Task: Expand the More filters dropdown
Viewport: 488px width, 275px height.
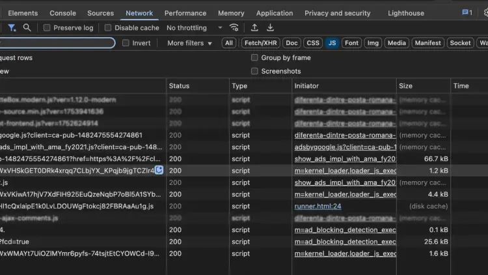Action: [189, 43]
